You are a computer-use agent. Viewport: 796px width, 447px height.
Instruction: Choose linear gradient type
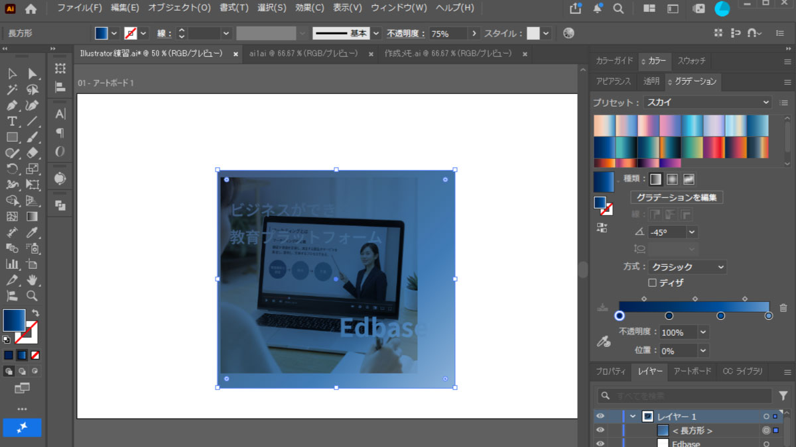(655, 179)
